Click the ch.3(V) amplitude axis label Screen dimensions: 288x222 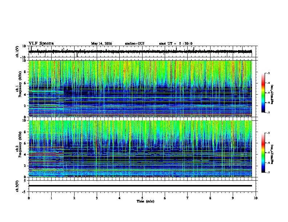[x=17, y=186]
